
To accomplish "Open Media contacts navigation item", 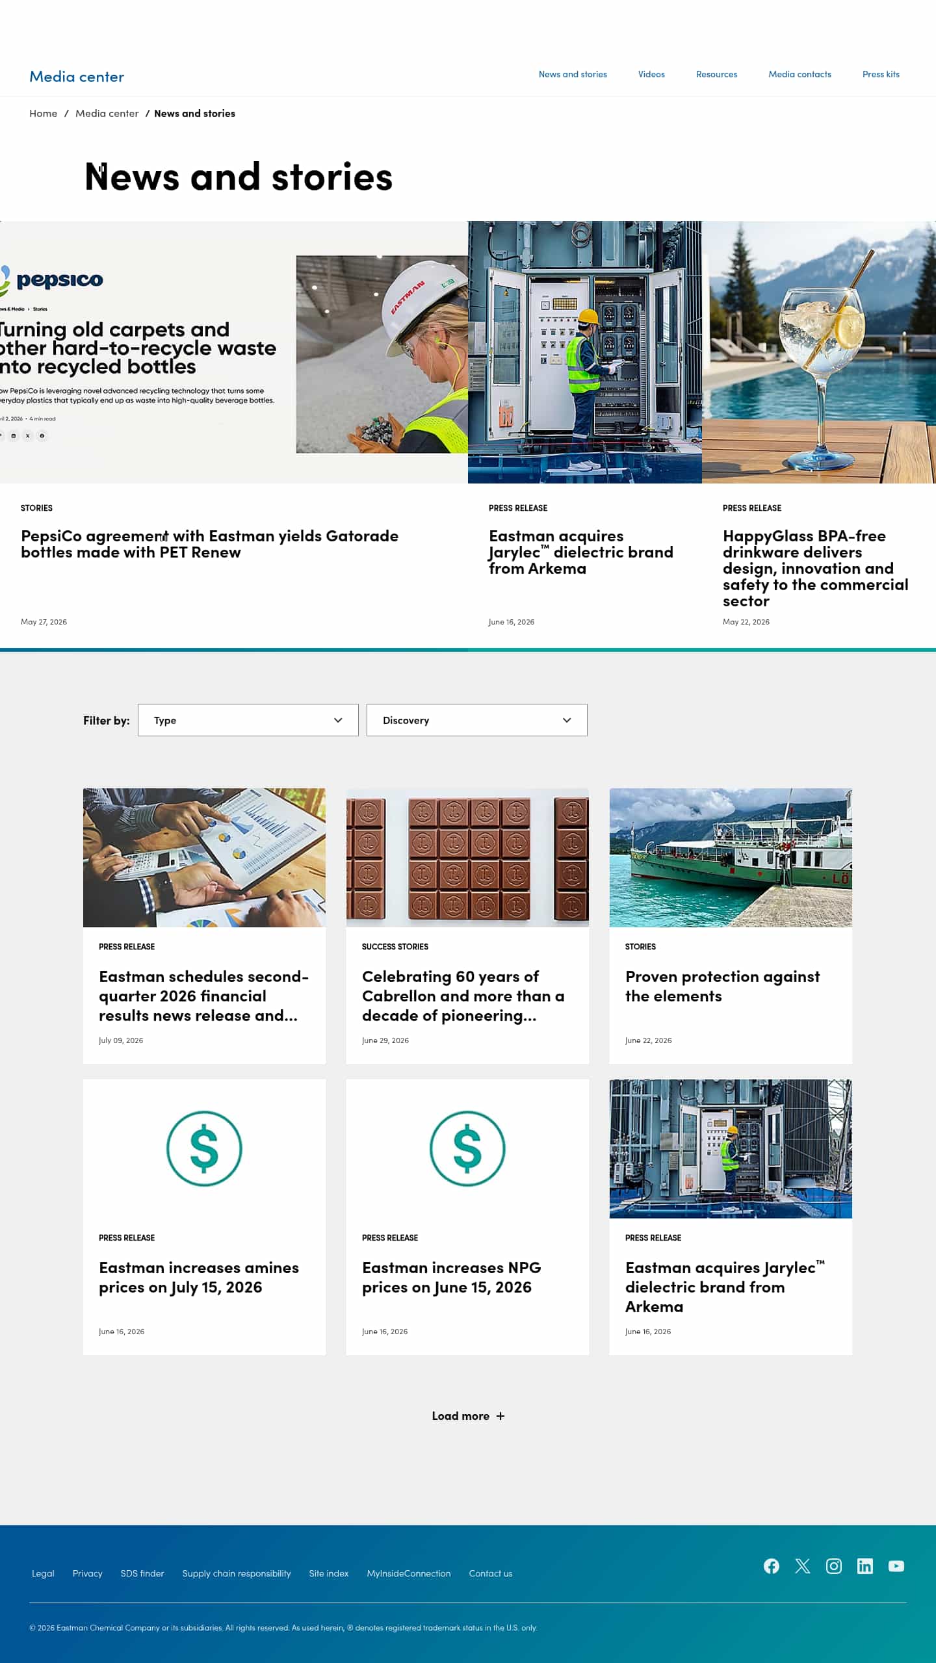I will click(799, 74).
